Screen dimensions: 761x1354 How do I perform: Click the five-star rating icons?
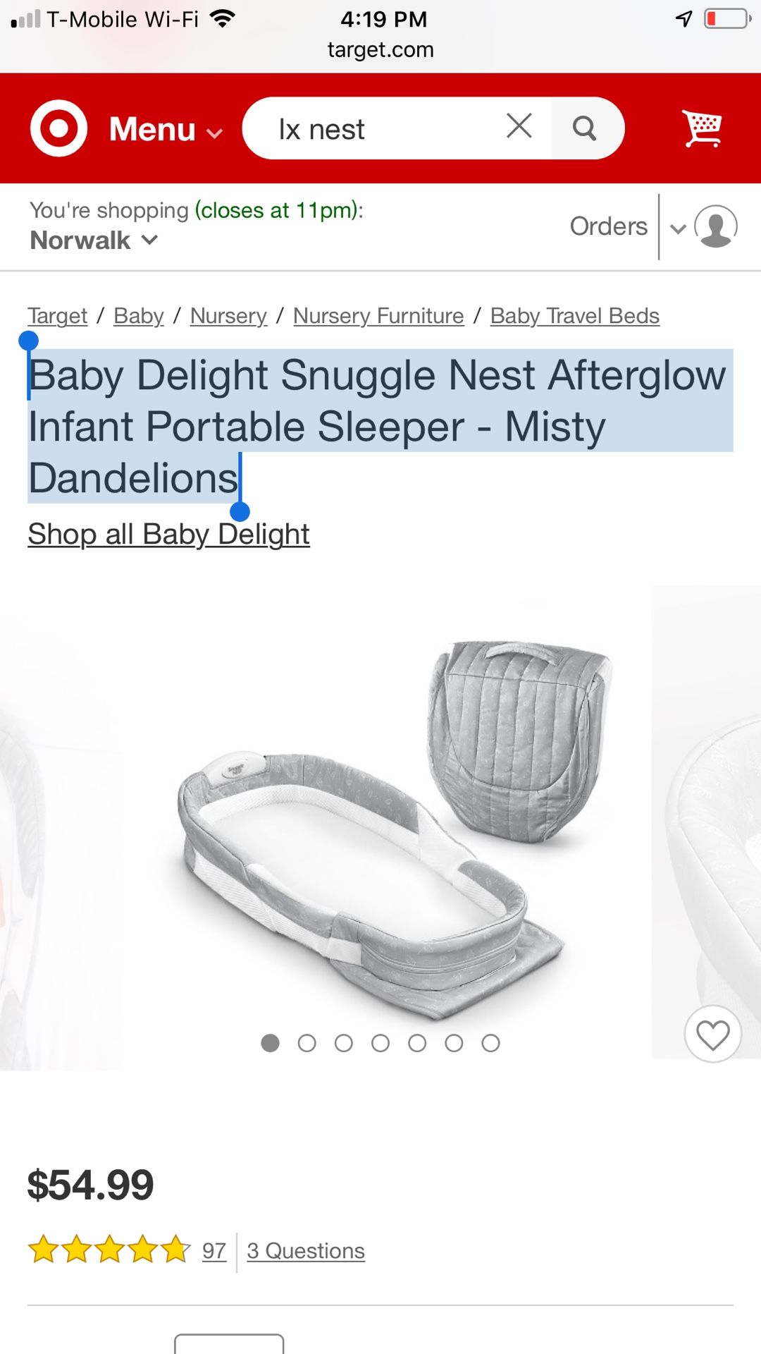109,1250
